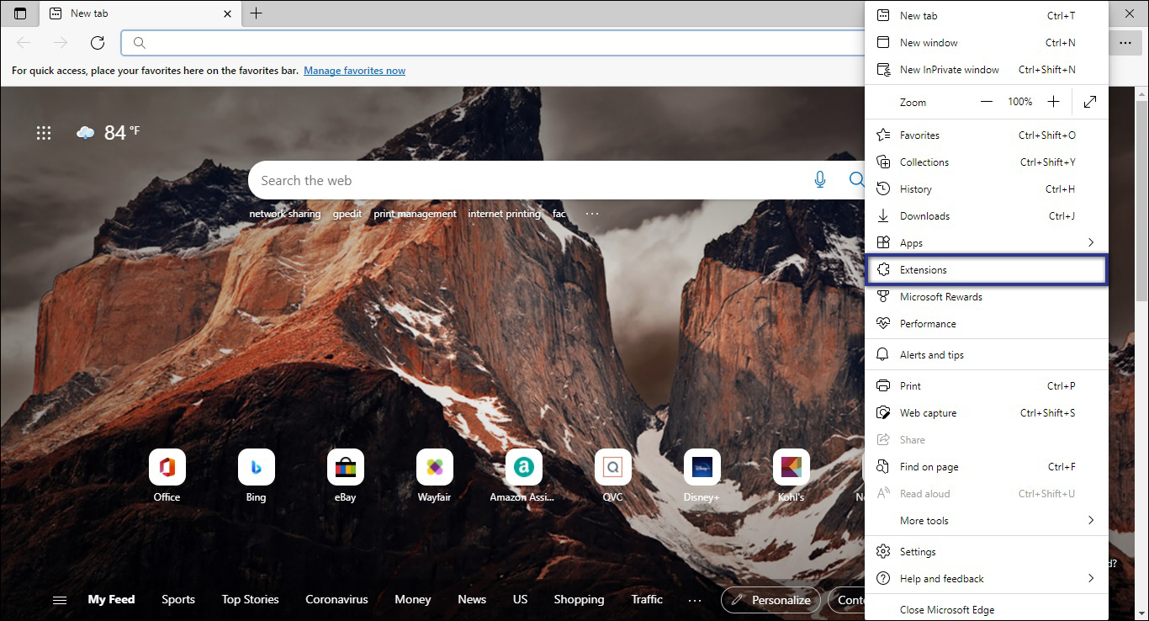Open the app launcher grid icon
The width and height of the screenshot is (1149, 621).
[x=44, y=132]
